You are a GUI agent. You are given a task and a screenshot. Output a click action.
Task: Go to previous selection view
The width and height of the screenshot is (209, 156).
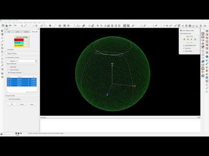(x=188, y=39)
